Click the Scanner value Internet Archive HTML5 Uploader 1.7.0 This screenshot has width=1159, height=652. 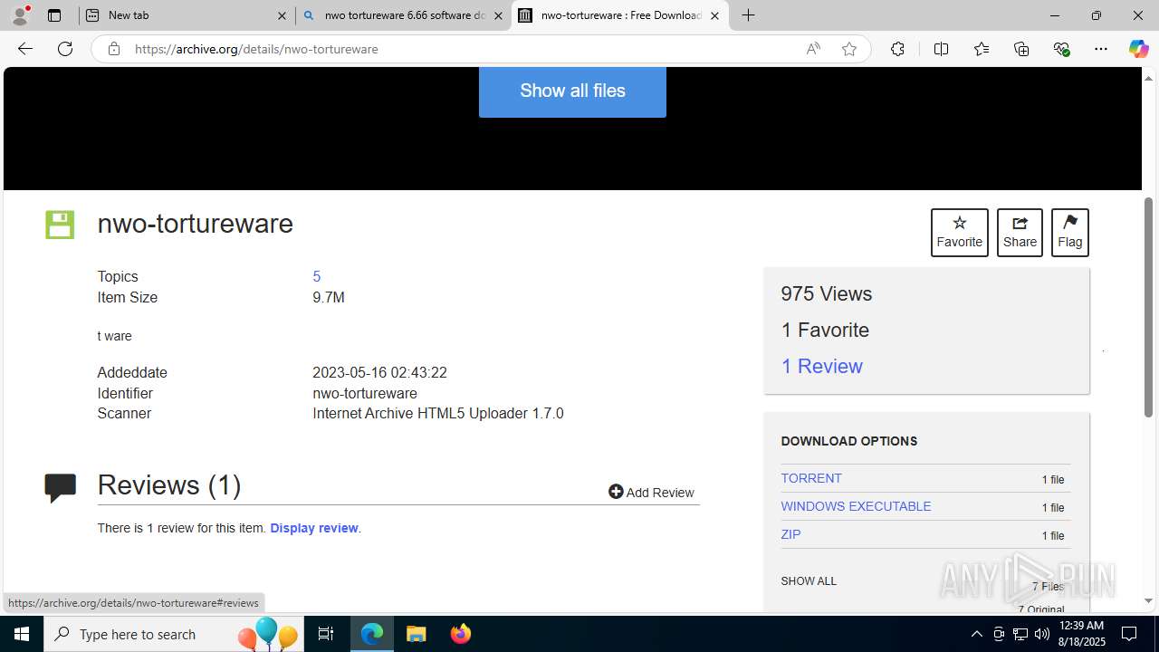[438, 413]
